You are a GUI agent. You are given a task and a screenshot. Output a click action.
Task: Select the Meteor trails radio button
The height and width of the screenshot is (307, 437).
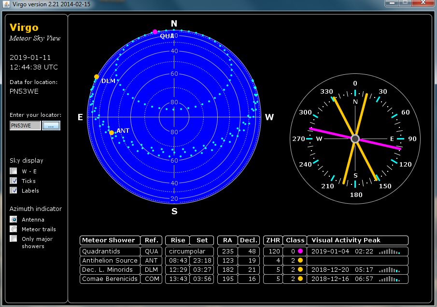click(14, 229)
